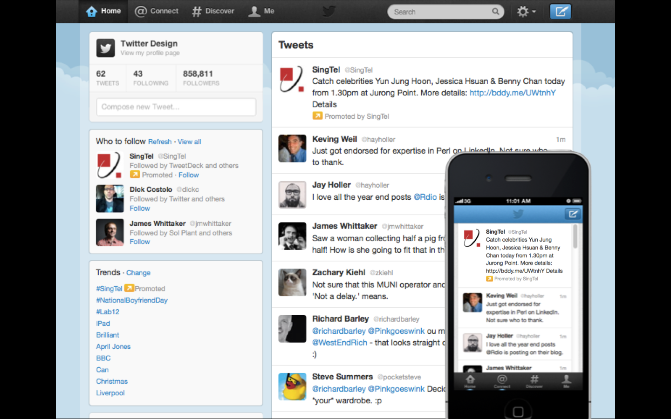Open the Christmas trend
Viewport: 671px width, 419px height.
(x=112, y=382)
